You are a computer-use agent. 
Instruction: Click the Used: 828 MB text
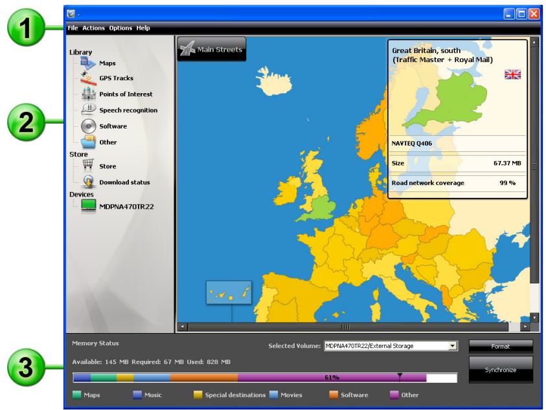click(209, 362)
